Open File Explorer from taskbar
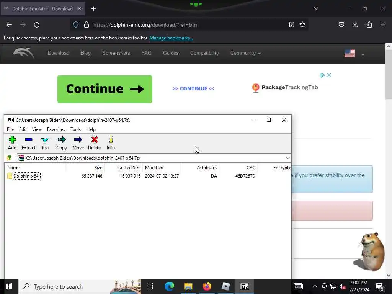Image resolution: width=392 pixels, height=294 pixels. click(188, 286)
